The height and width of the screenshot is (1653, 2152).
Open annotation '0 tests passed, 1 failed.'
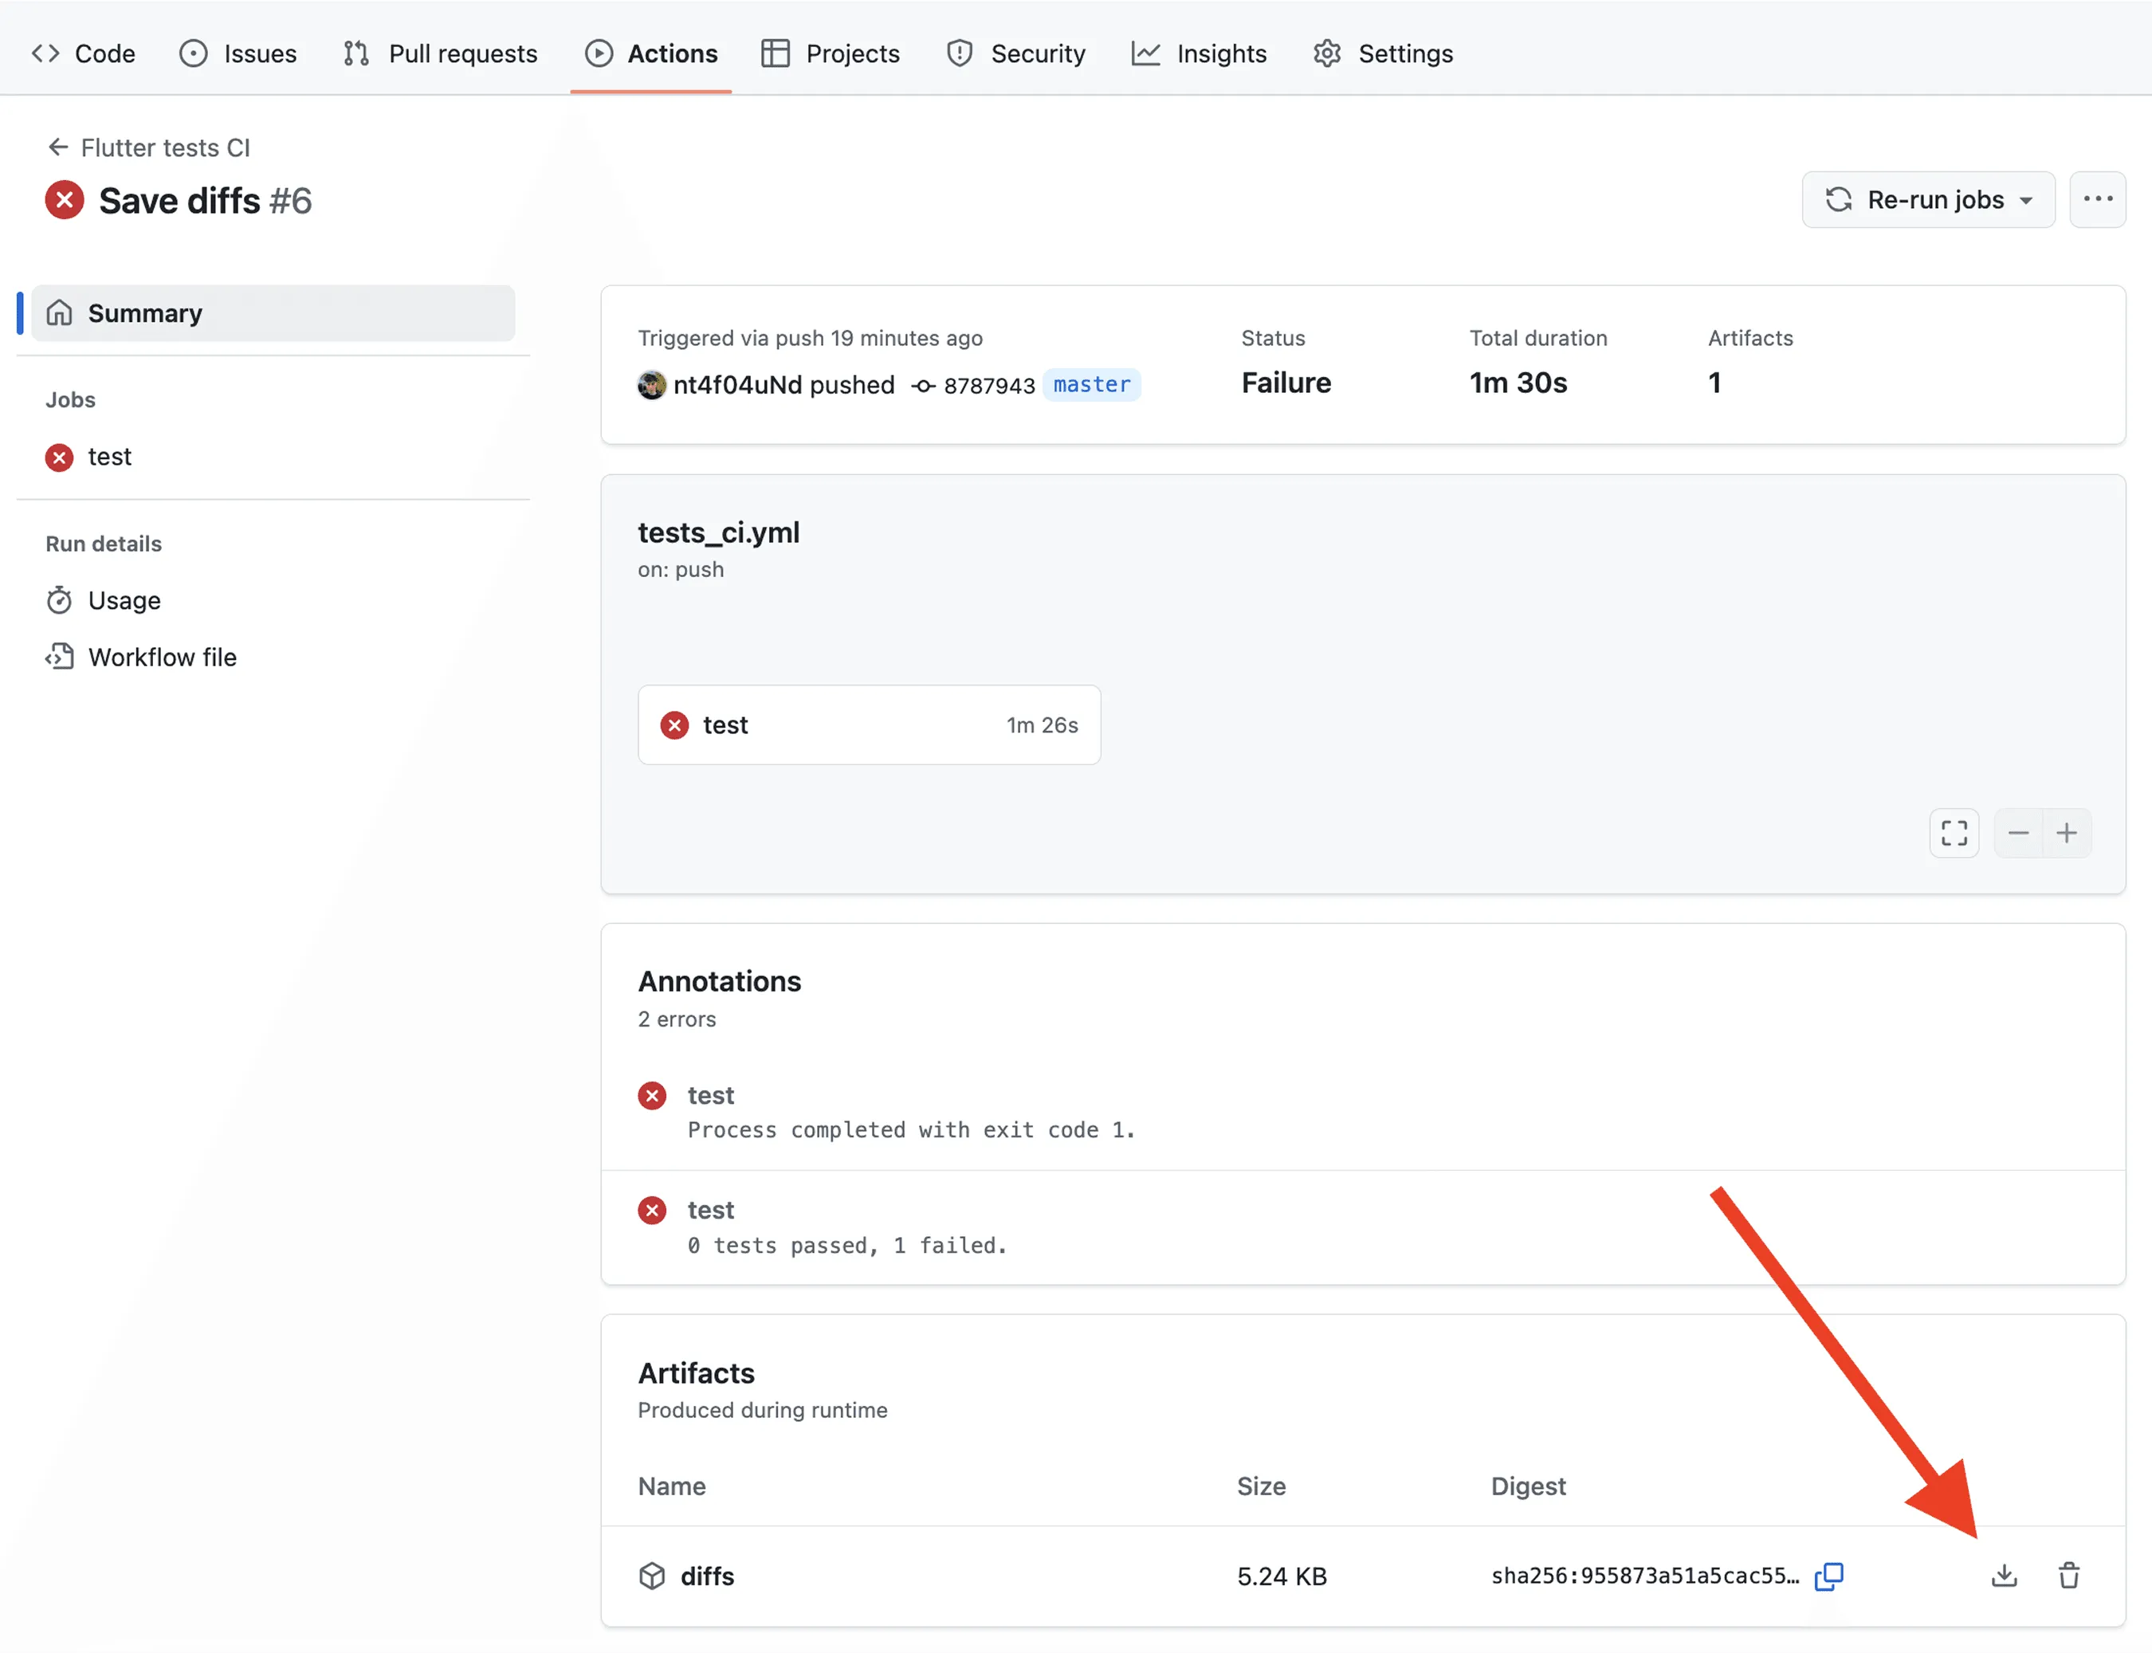click(x=847, y=1245)
